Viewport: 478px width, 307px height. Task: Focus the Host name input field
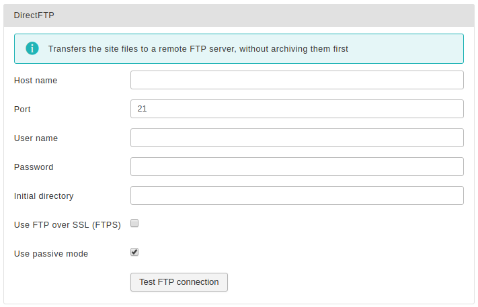pyautogui.click(x=297, y=80)
